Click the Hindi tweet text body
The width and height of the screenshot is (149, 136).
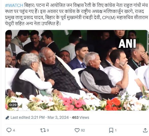[77, 14]
